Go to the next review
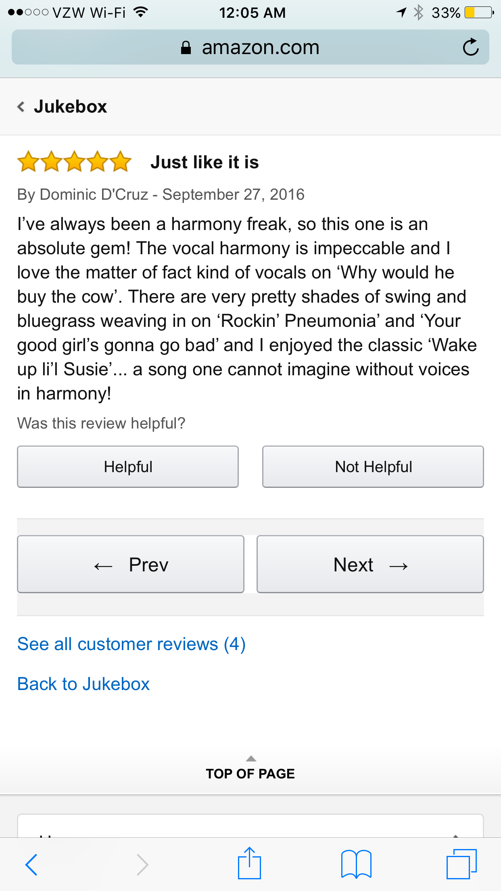 [370, 565]
